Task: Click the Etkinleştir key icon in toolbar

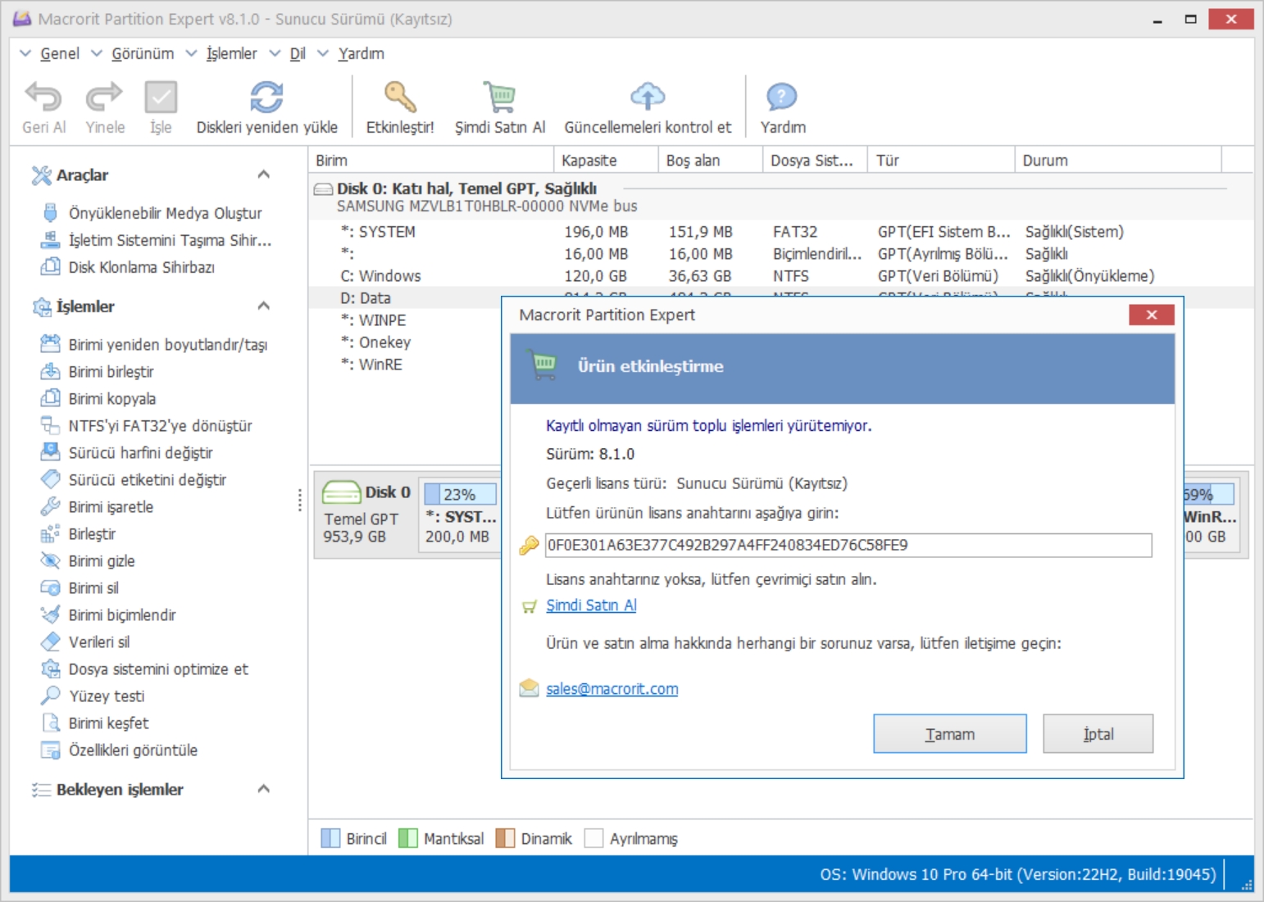Action: 400,97
